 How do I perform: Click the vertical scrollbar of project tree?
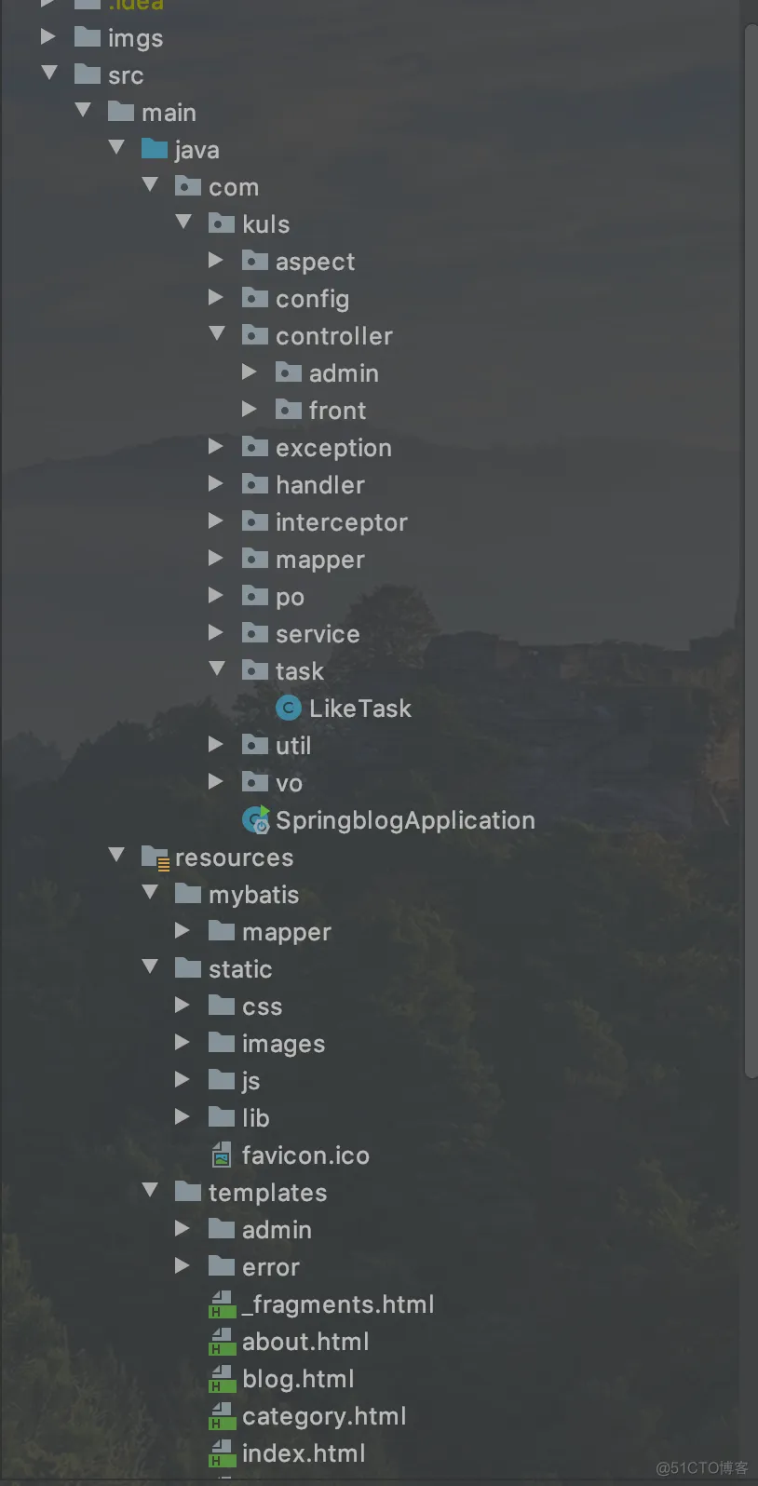(751, 559)
